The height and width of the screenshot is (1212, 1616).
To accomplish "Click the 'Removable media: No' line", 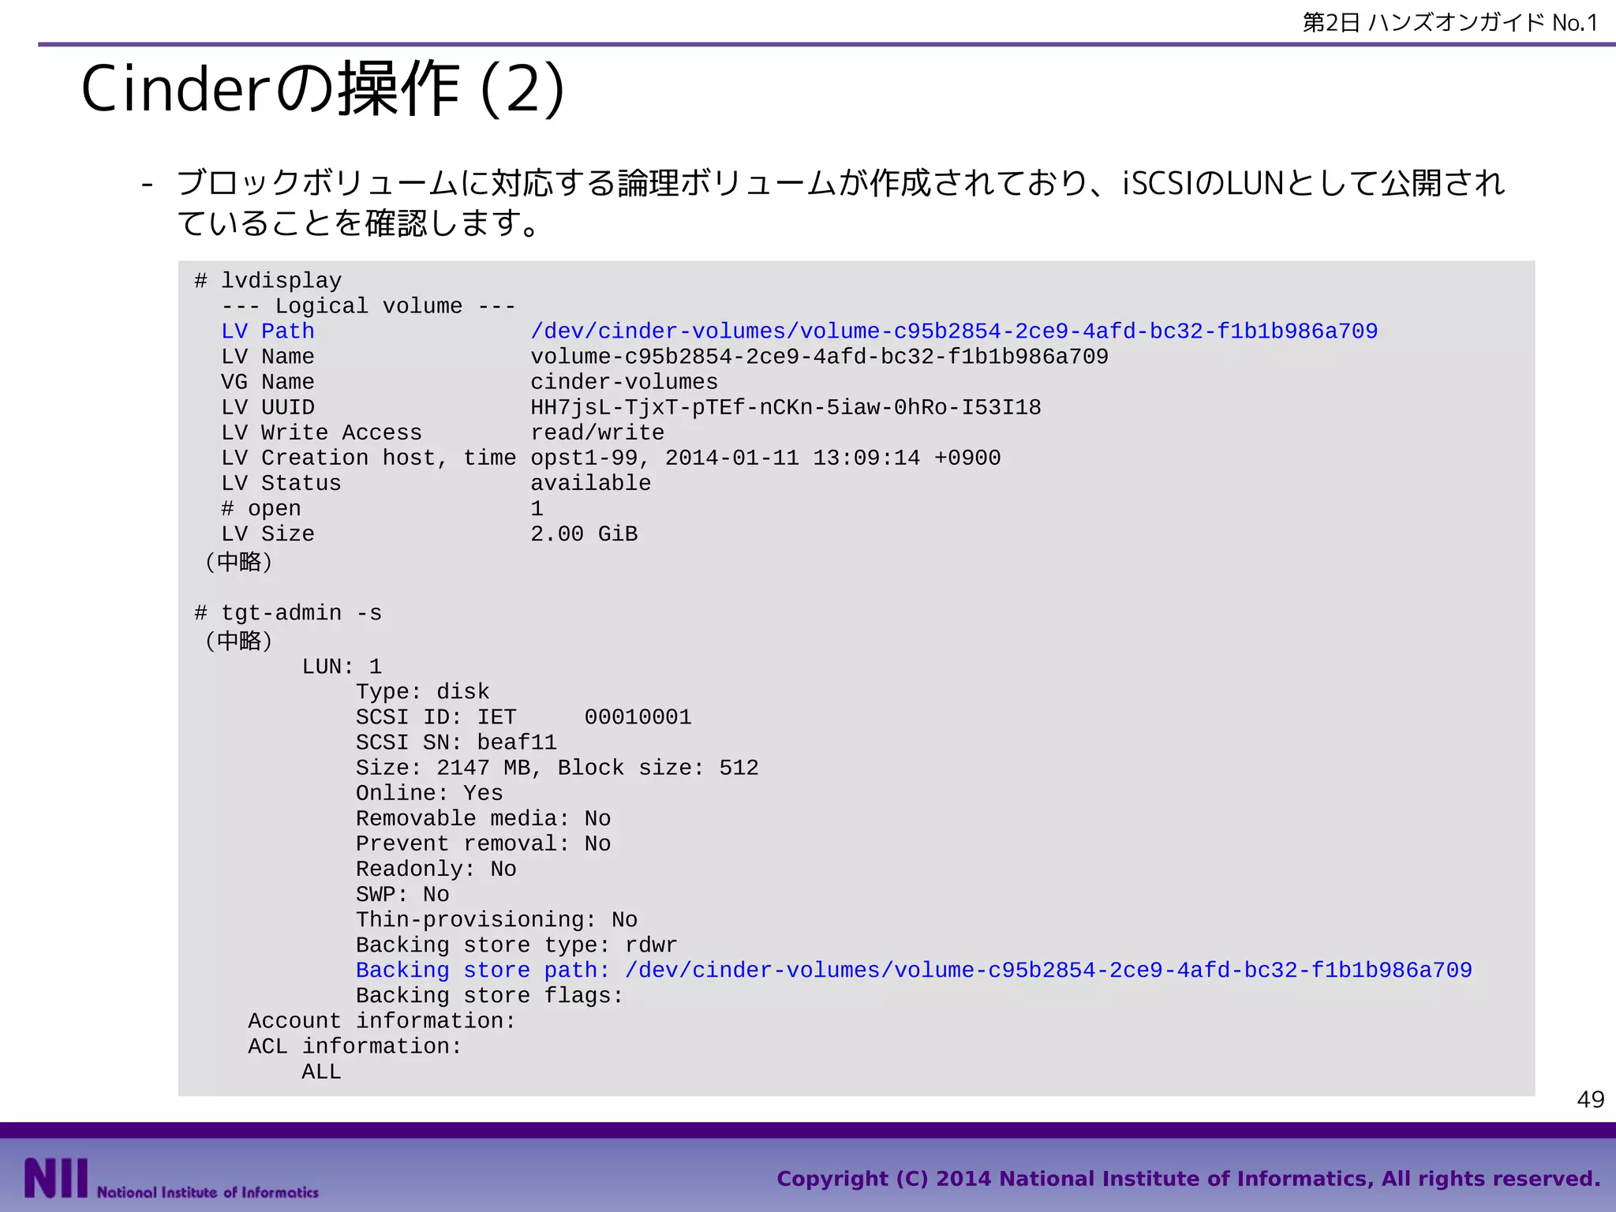I will (483, 818).
